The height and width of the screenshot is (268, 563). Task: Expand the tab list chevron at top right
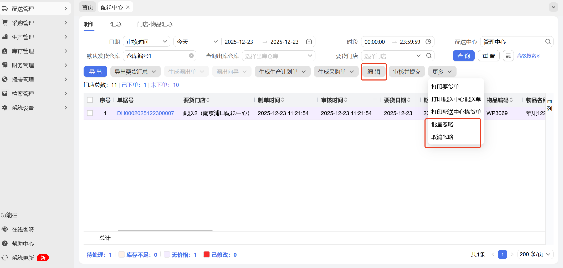click(554, 7)
